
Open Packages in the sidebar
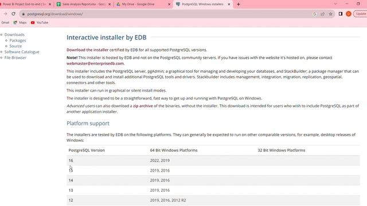pyautogui.click(x=18, y=41)
